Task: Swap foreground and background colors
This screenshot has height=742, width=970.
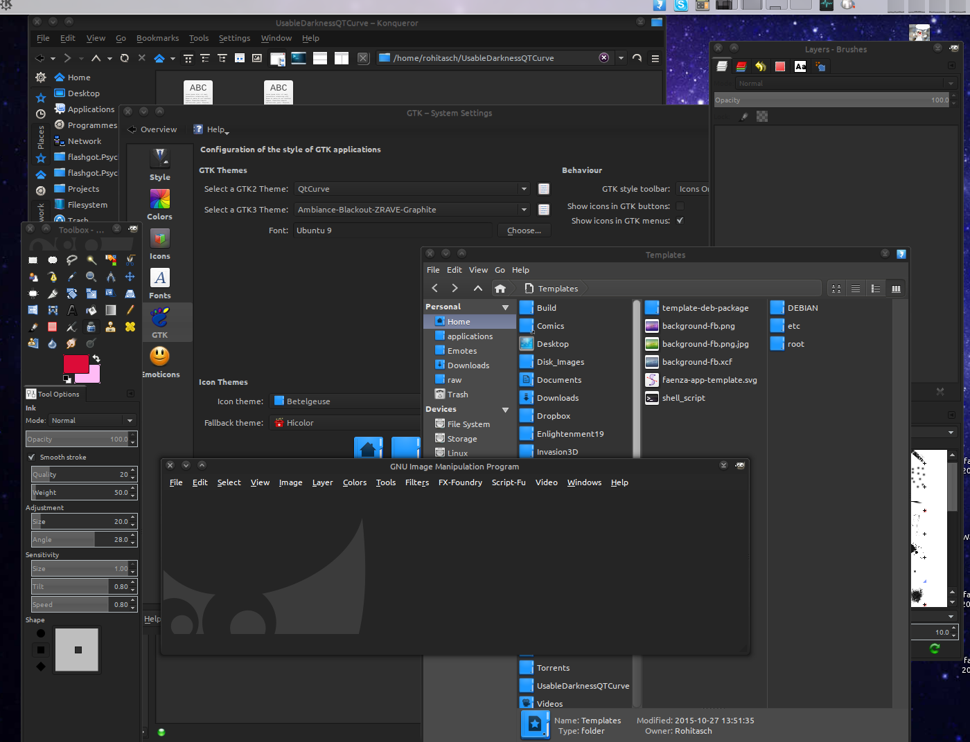Action: [x=96, y=359]
